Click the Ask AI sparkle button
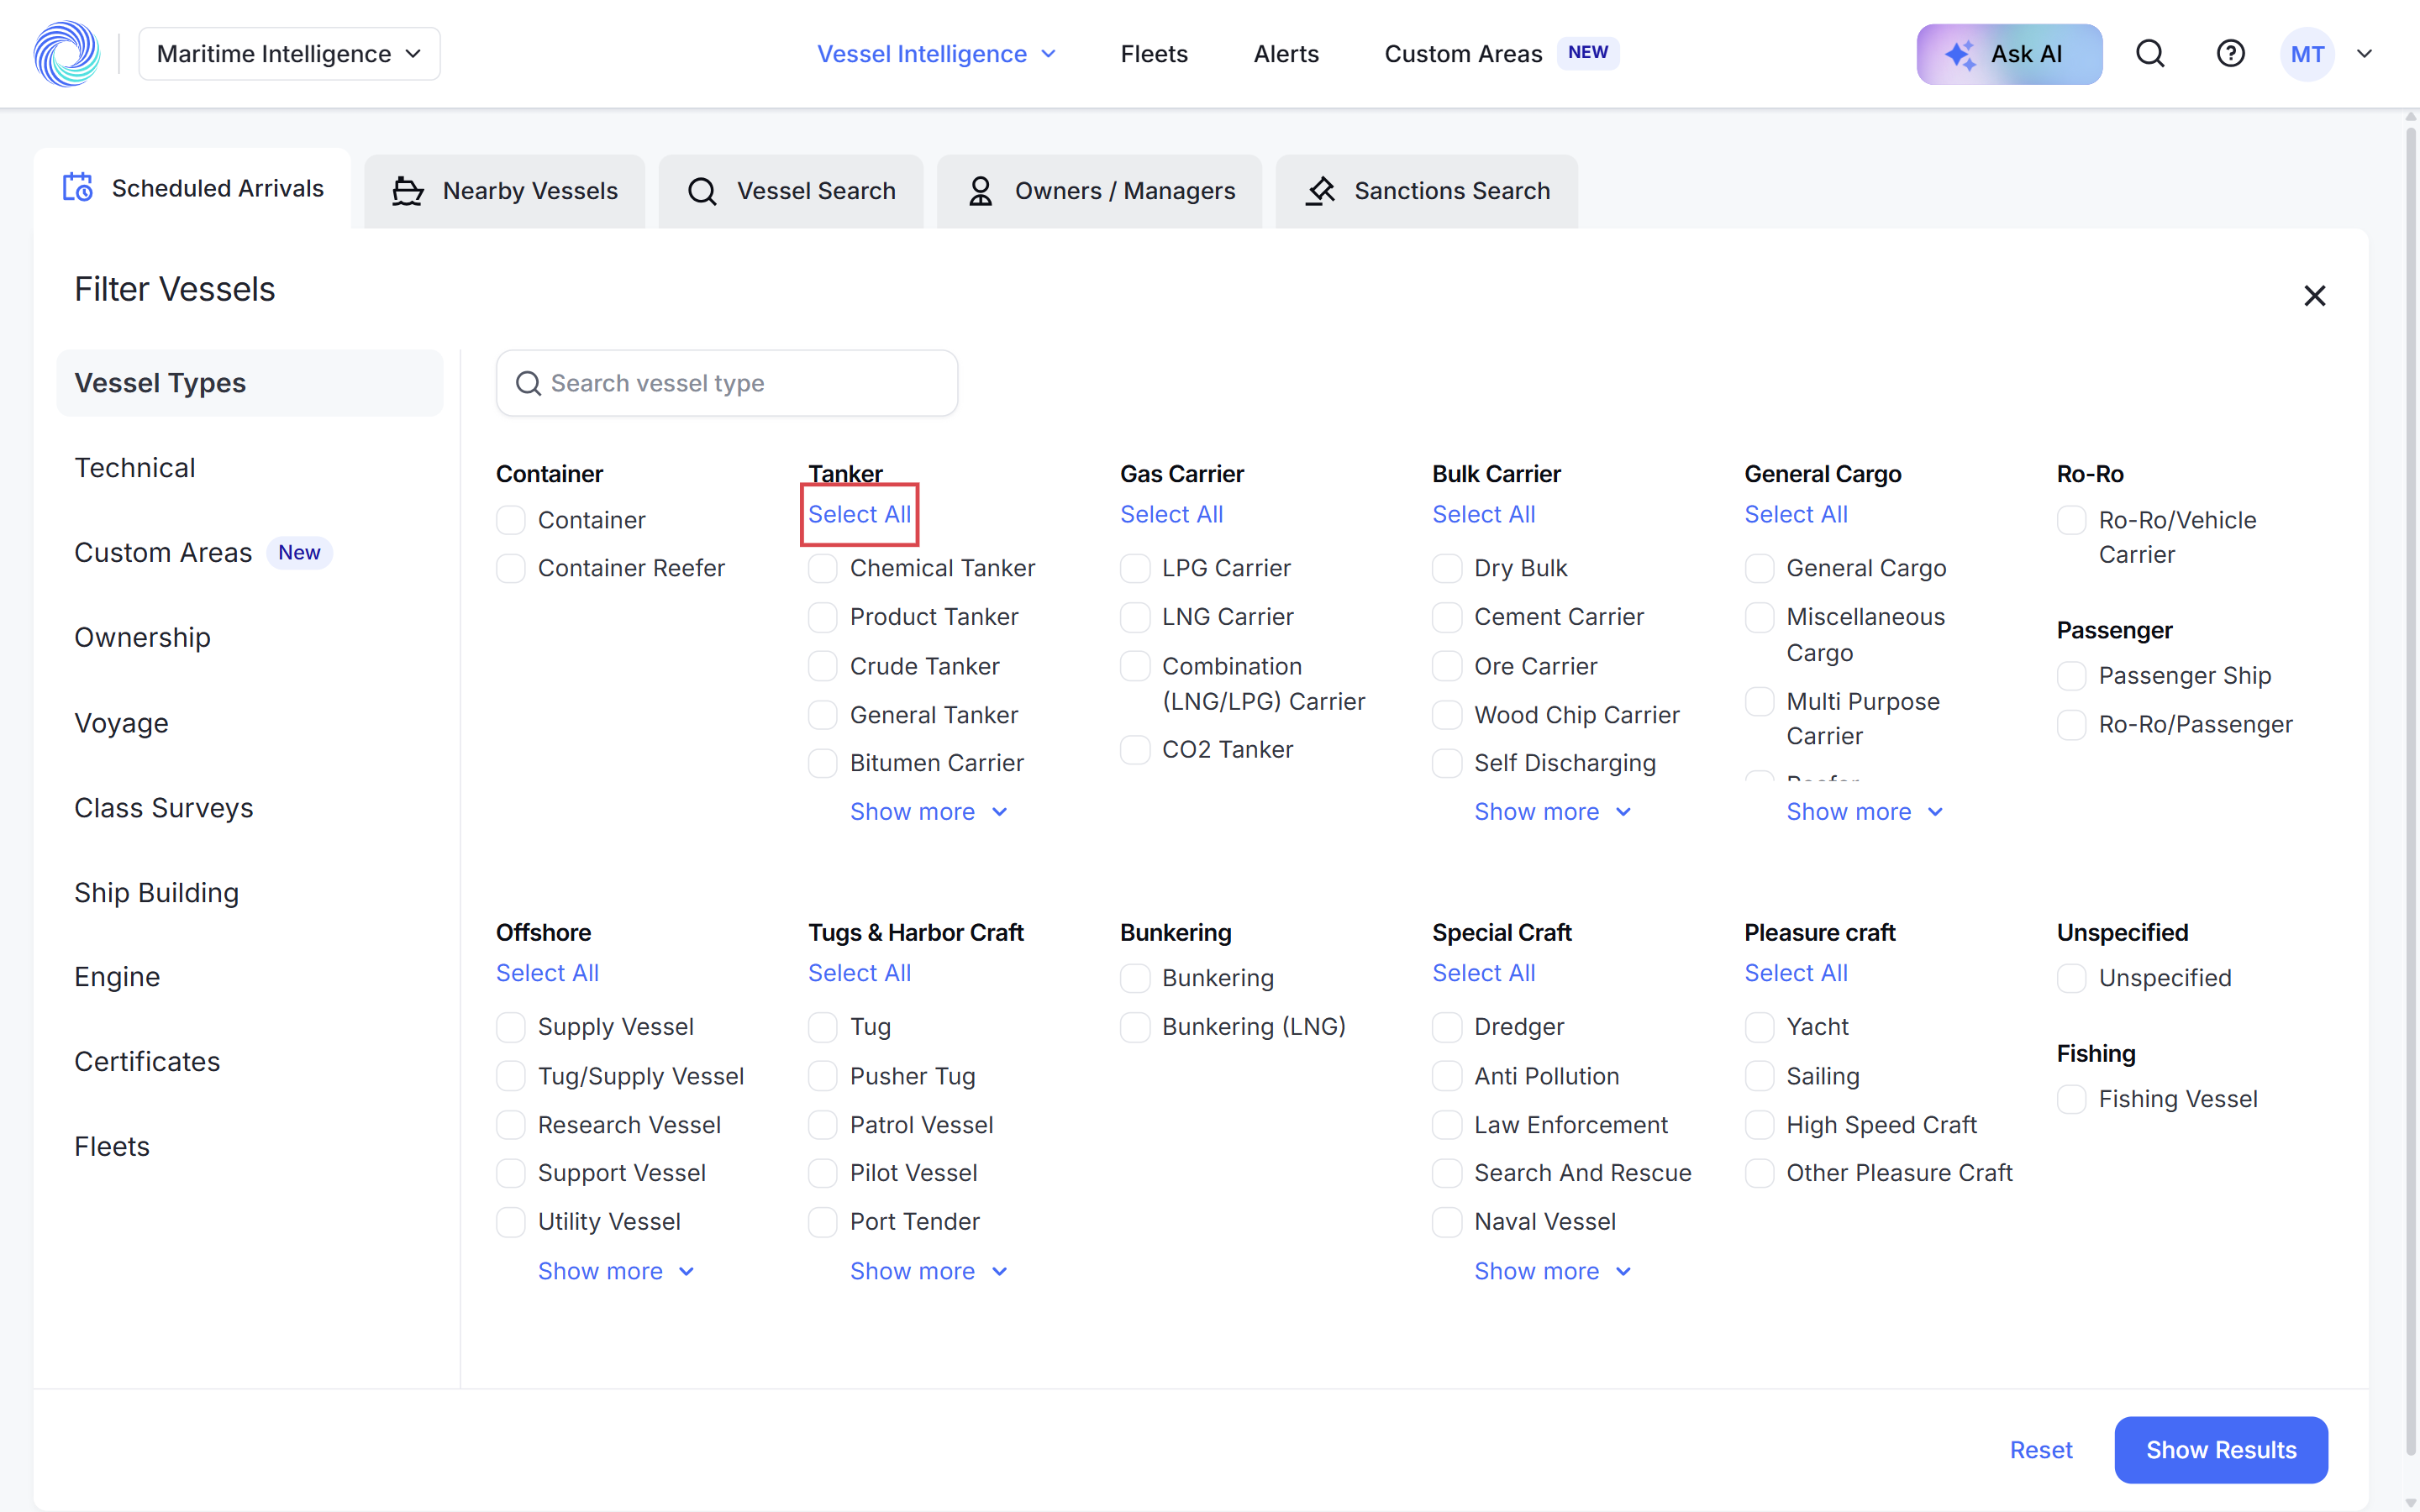 point(2009,54)
